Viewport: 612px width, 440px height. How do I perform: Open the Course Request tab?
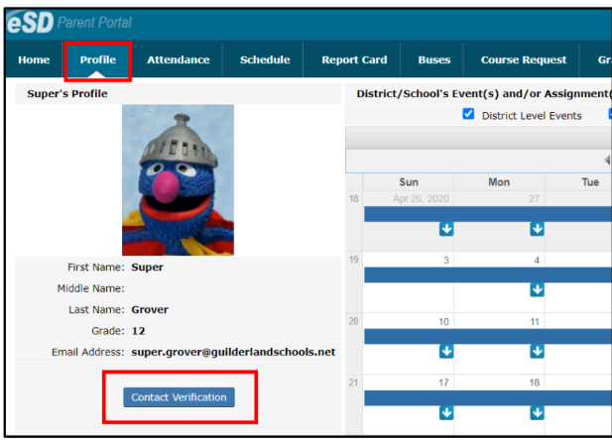click(524, 59)
